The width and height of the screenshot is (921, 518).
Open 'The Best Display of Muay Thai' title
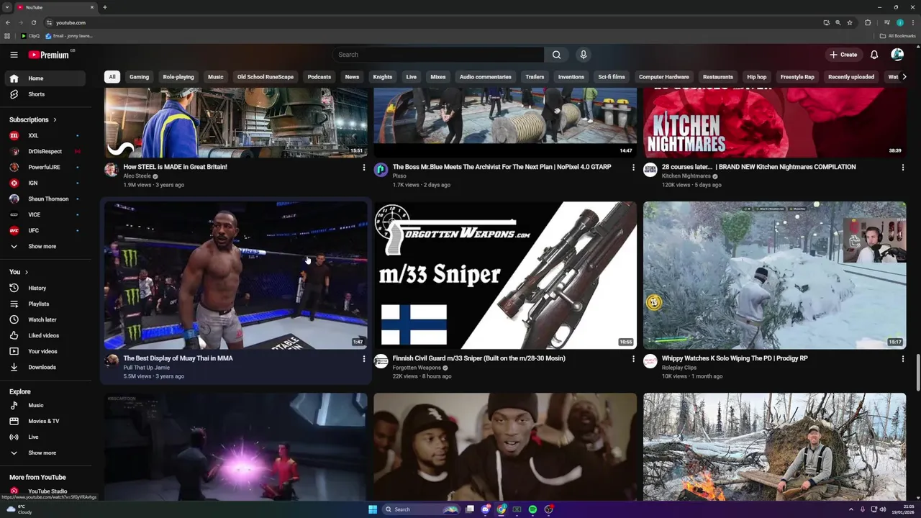coord(178,358)
